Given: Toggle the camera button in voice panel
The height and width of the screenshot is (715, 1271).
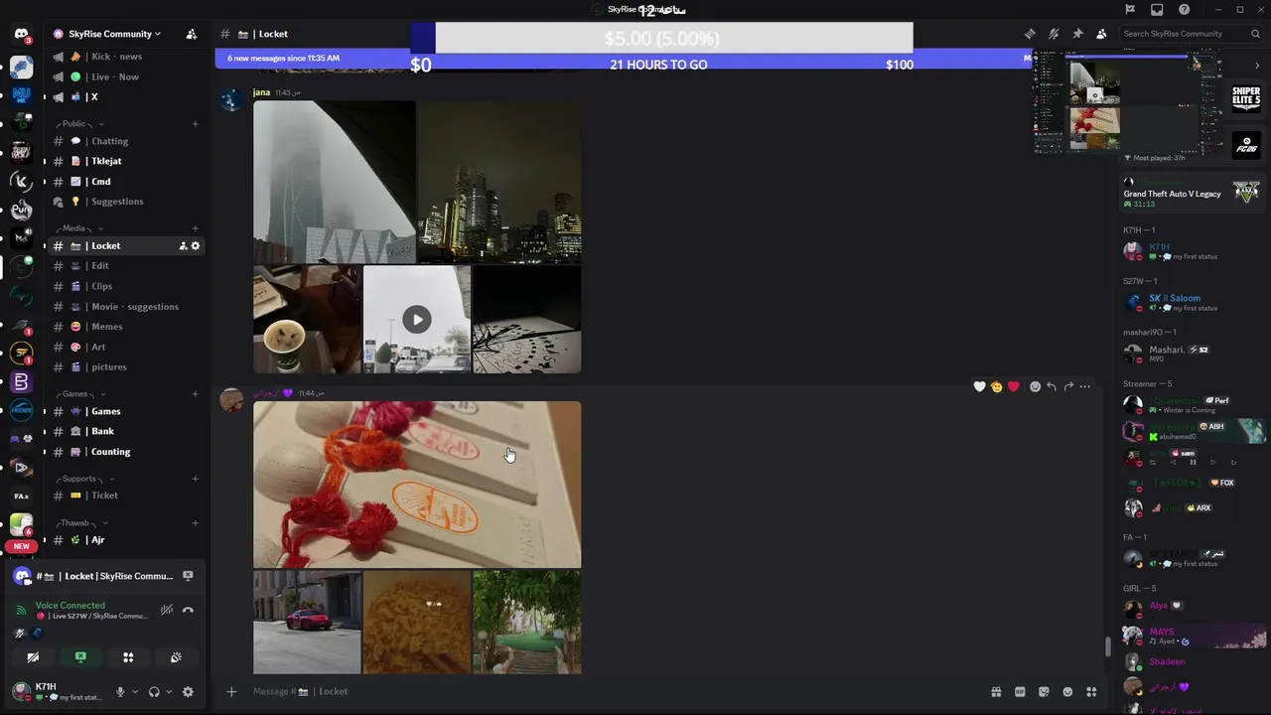Looking at the screenshot, I should coord(33,657).
